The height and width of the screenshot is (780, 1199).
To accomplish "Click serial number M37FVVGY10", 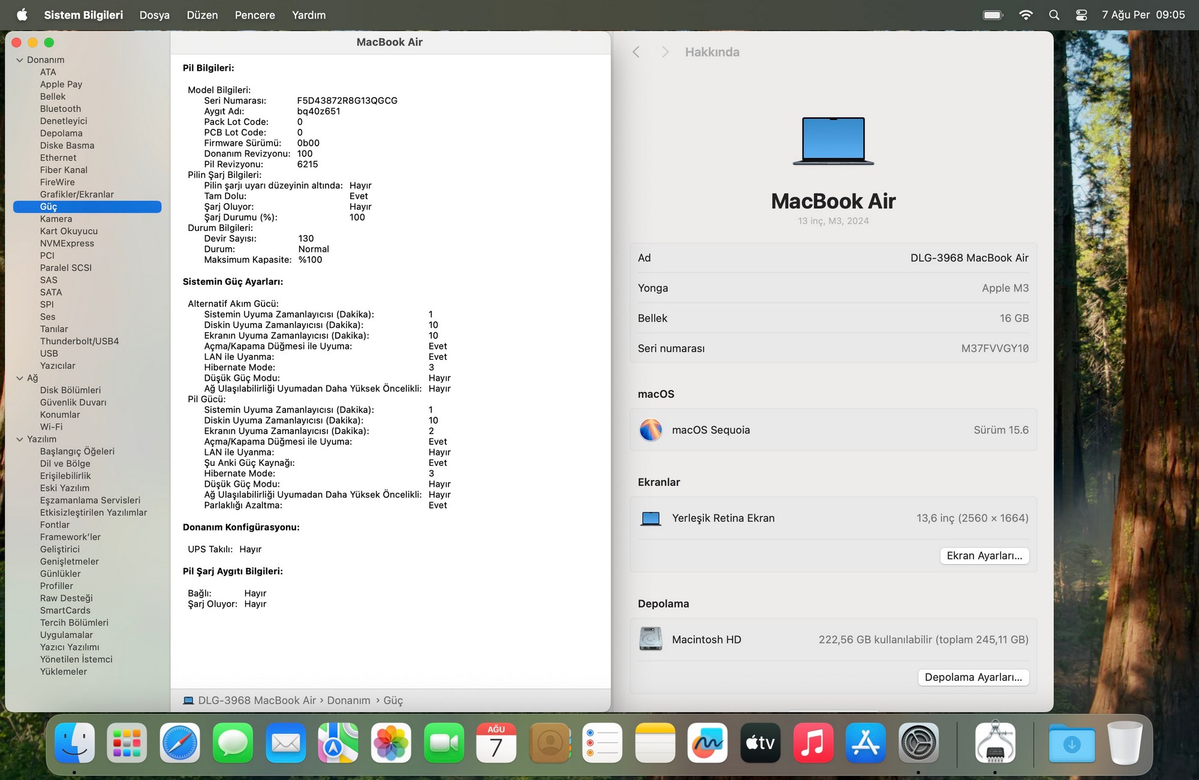I will (995, 348).
